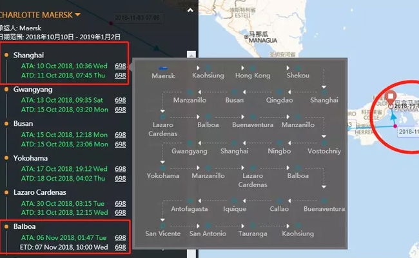Click the Shekou node in route diagram
Viewport: 419px width, 258px height.
pos(298,68)
